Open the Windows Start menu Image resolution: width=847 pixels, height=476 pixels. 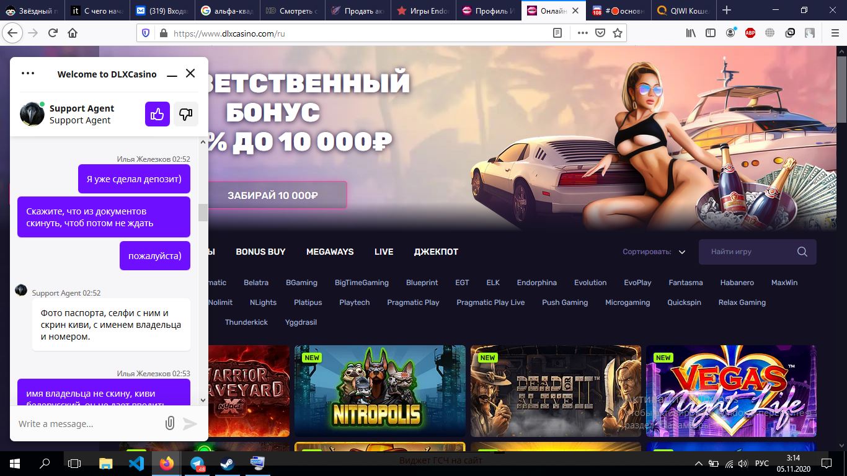14,463
